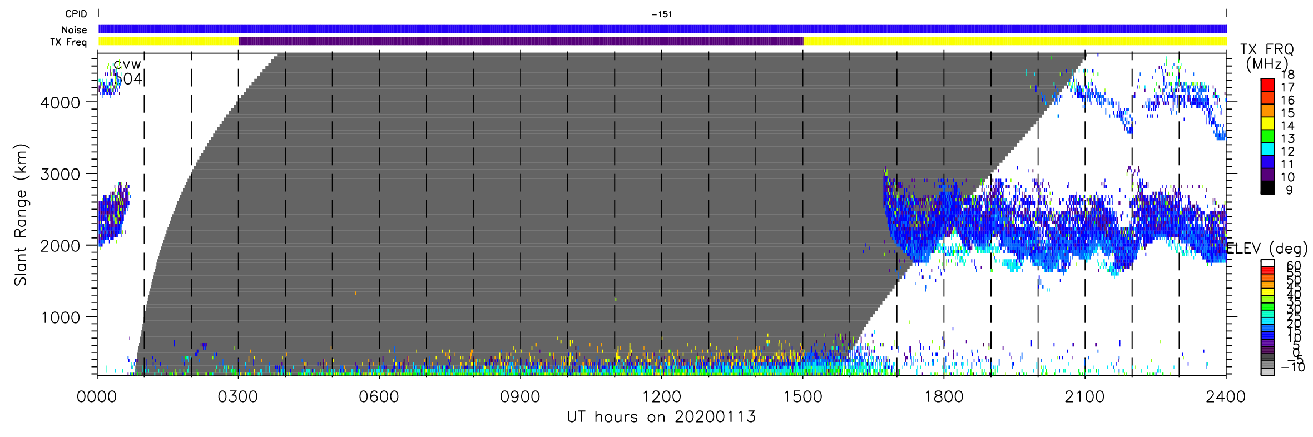Click the purple swatch in TX FRQ colorbar
This screenshot has width=1313, height=437.
[x=1267, y=174]
